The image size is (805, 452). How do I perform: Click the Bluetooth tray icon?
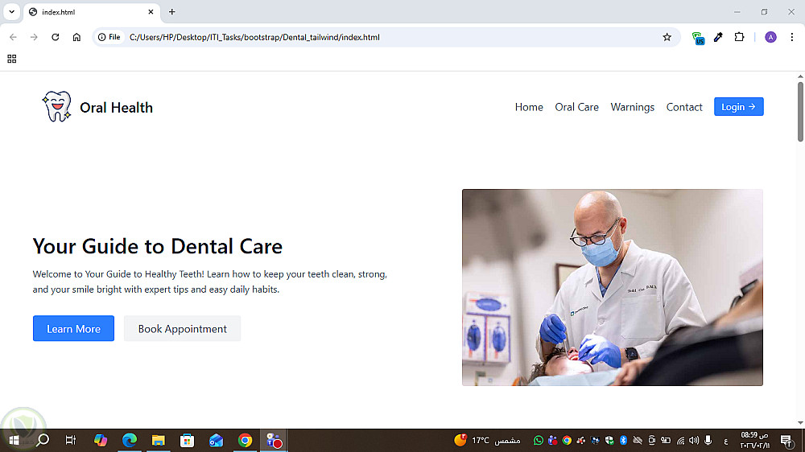pos(623,440)
